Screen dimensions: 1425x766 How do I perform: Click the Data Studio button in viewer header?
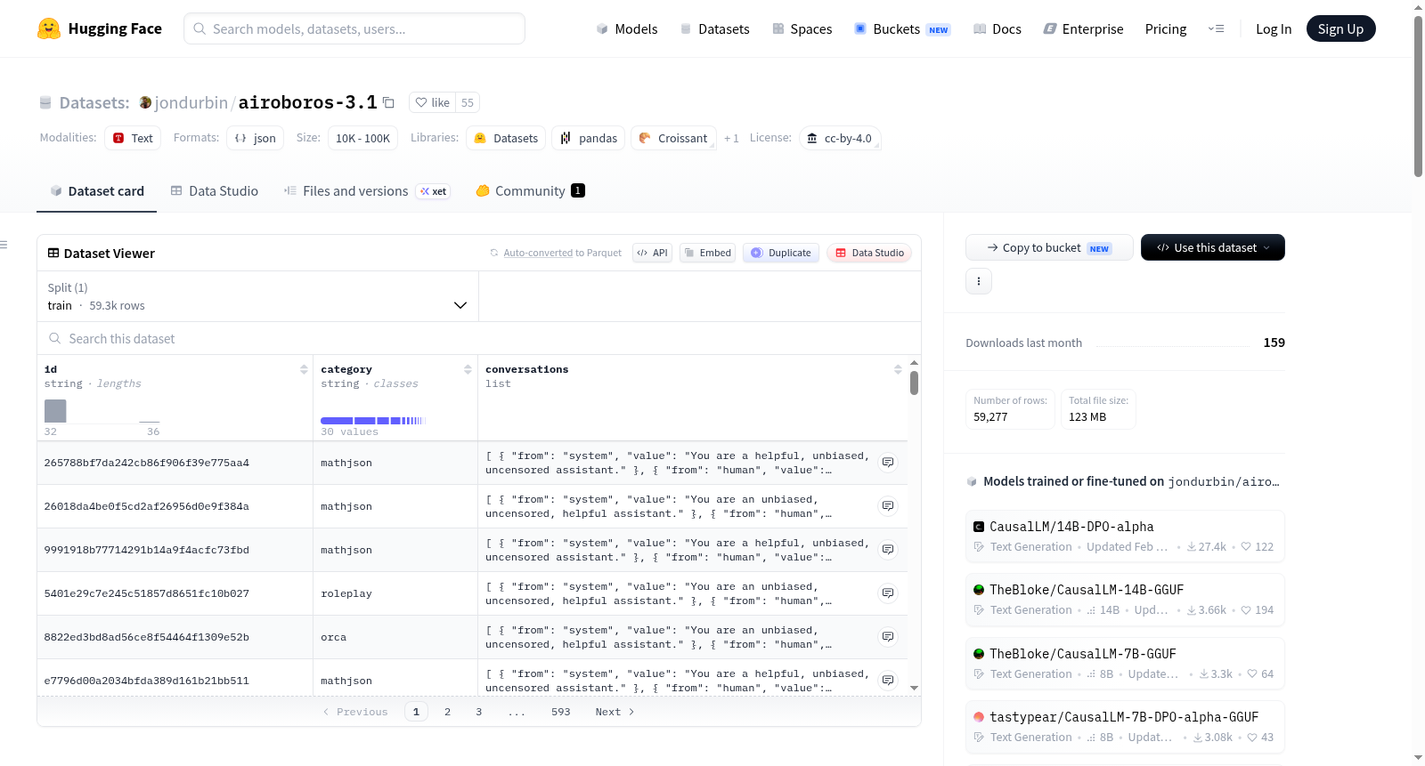pos(868,253)
